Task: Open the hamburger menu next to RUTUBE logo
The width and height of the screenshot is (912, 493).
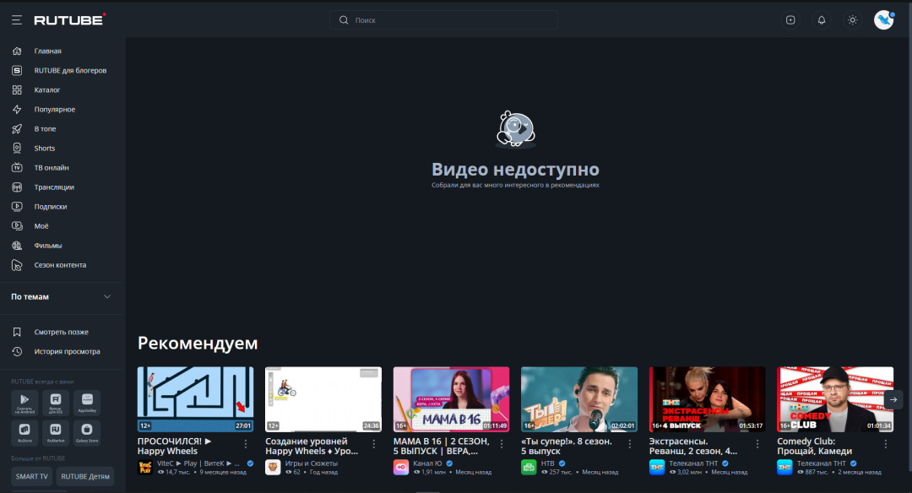Action: click(x=17, y=19)
